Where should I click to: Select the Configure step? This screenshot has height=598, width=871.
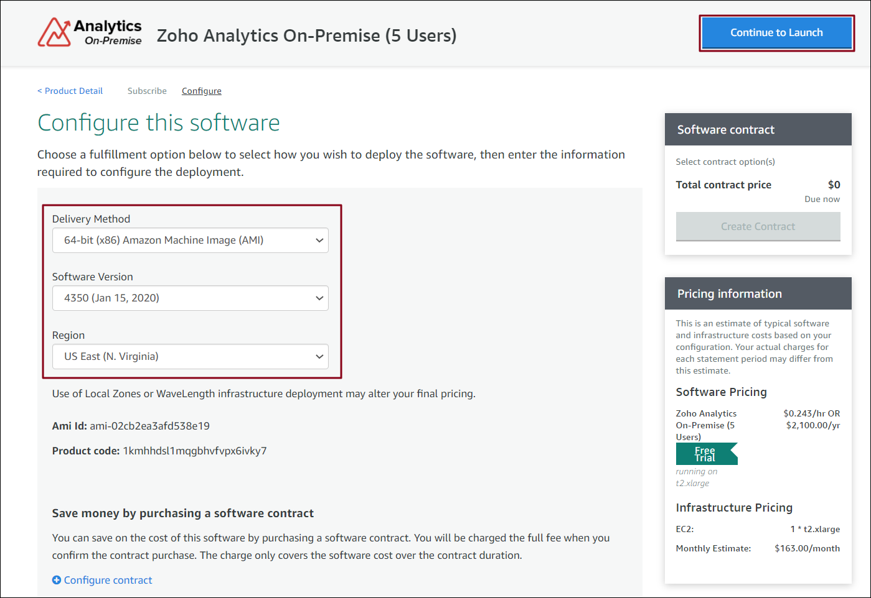pos(202,91)
